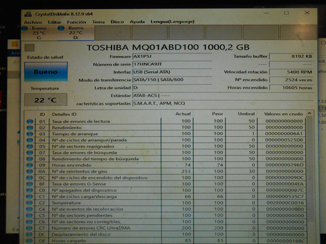The image size is (326, 244).
Task: Click status icon for C5 sectores pendientes
Action: 29,216
